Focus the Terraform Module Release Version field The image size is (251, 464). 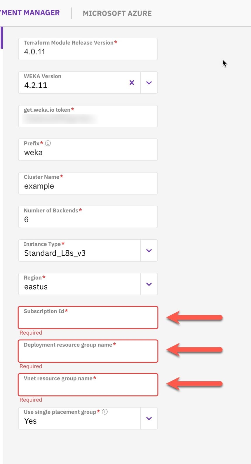[88, 52]
